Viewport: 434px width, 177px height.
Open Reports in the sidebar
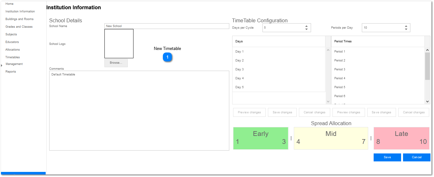tap(11, 72)
